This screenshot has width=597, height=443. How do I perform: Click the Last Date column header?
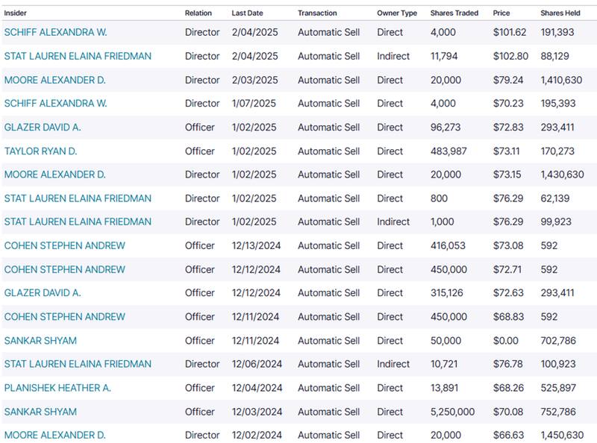tap(249, 13)
